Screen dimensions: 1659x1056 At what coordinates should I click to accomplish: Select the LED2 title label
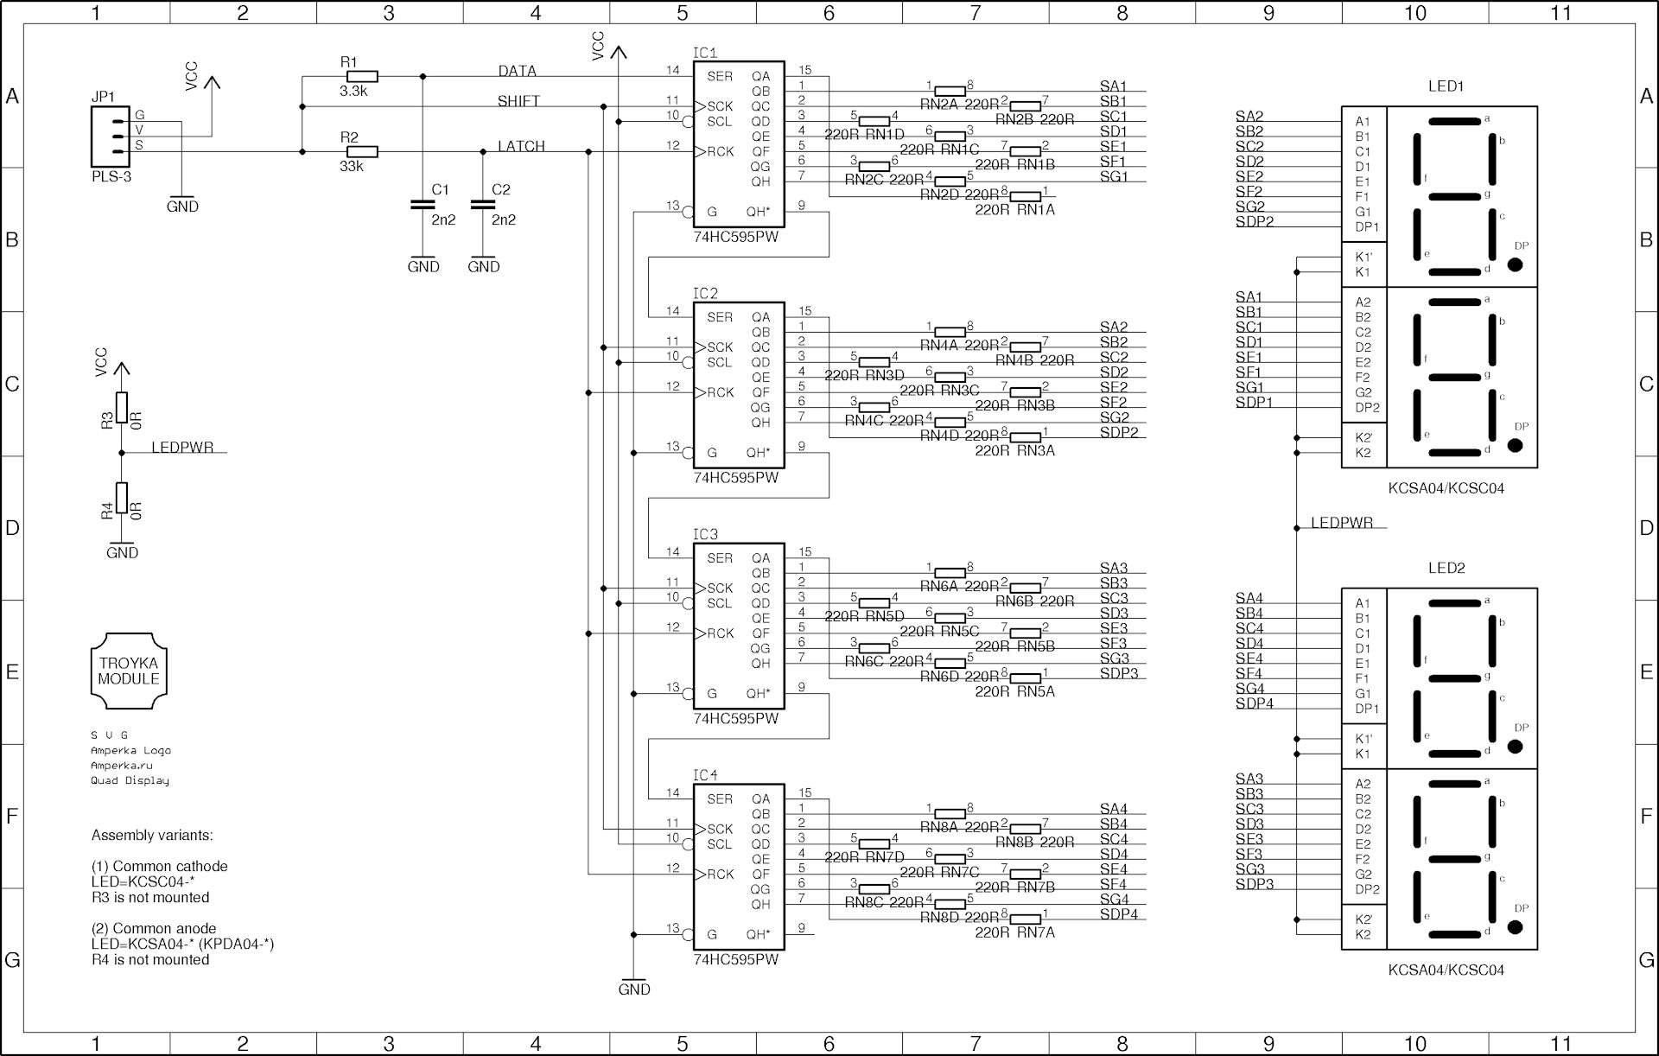(x=1446, y=569)
